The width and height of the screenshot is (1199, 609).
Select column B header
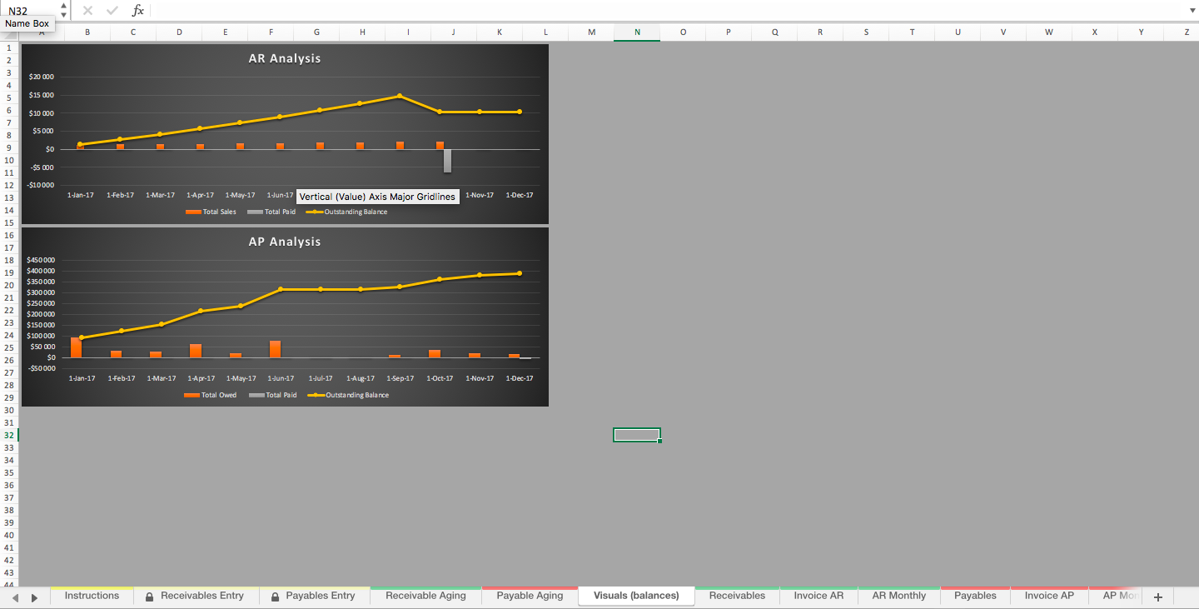point(87,32)
